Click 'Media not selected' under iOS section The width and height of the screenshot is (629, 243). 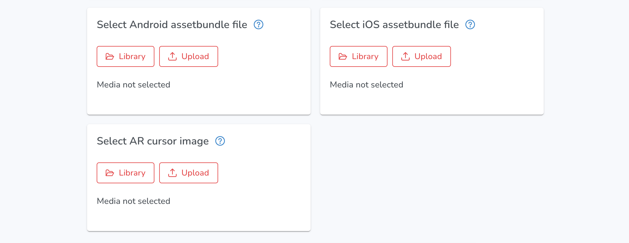(366, 85)
